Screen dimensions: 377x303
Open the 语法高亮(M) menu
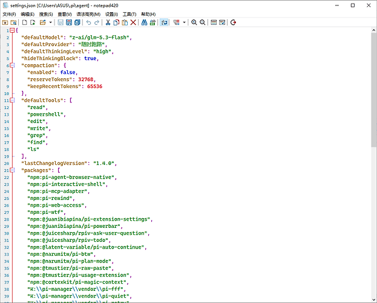tap(88, 14)
